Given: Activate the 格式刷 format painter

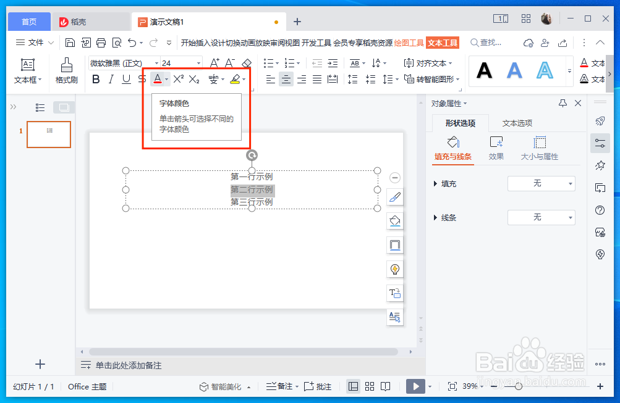Looking at the screenshot, I should [66, 71].
